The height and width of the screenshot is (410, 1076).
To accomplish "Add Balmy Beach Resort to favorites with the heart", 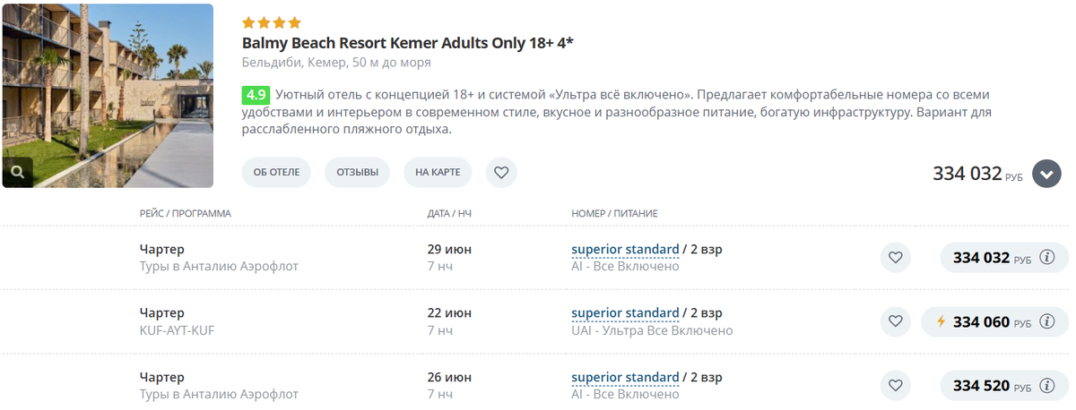I will [x=501, y=173].
